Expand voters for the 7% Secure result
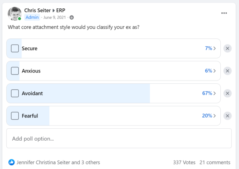Screen dimensions: 239x169 point(210,48)
